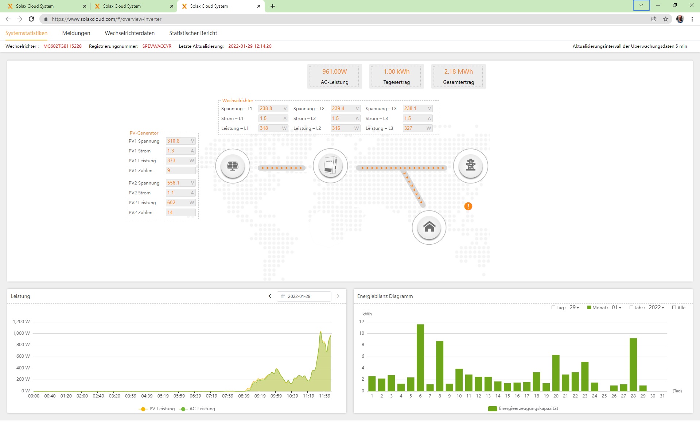The image size is (700, 423).
Task: Enable the Tag checkbox
Action: 553,307
